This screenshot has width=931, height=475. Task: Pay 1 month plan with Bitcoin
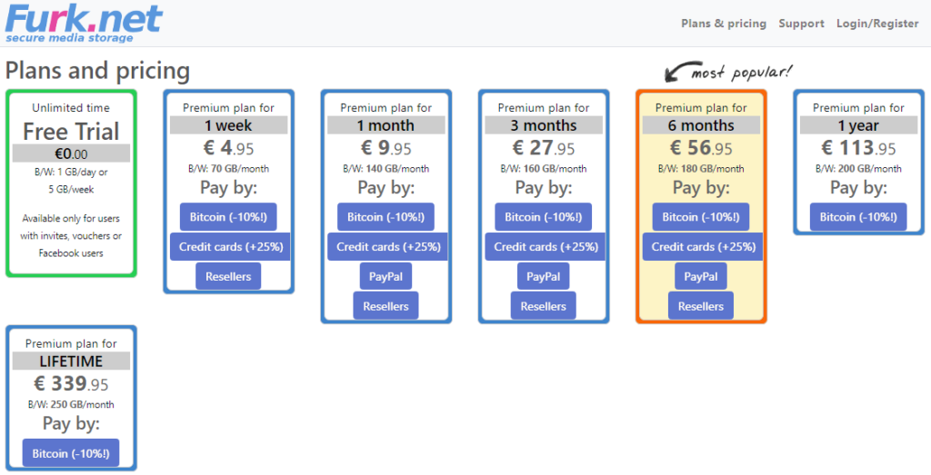coord(385,217)
